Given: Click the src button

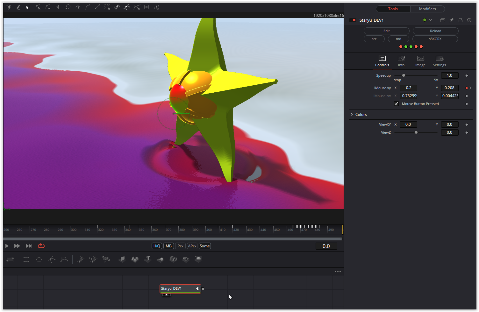Looking at the screenshot, I should tap(374, 39).
